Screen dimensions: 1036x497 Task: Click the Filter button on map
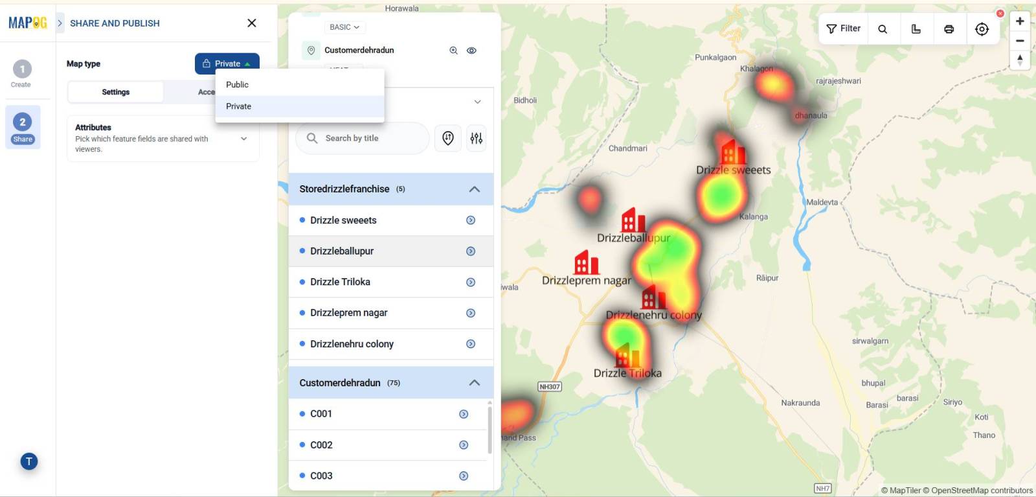click(844, 29)
